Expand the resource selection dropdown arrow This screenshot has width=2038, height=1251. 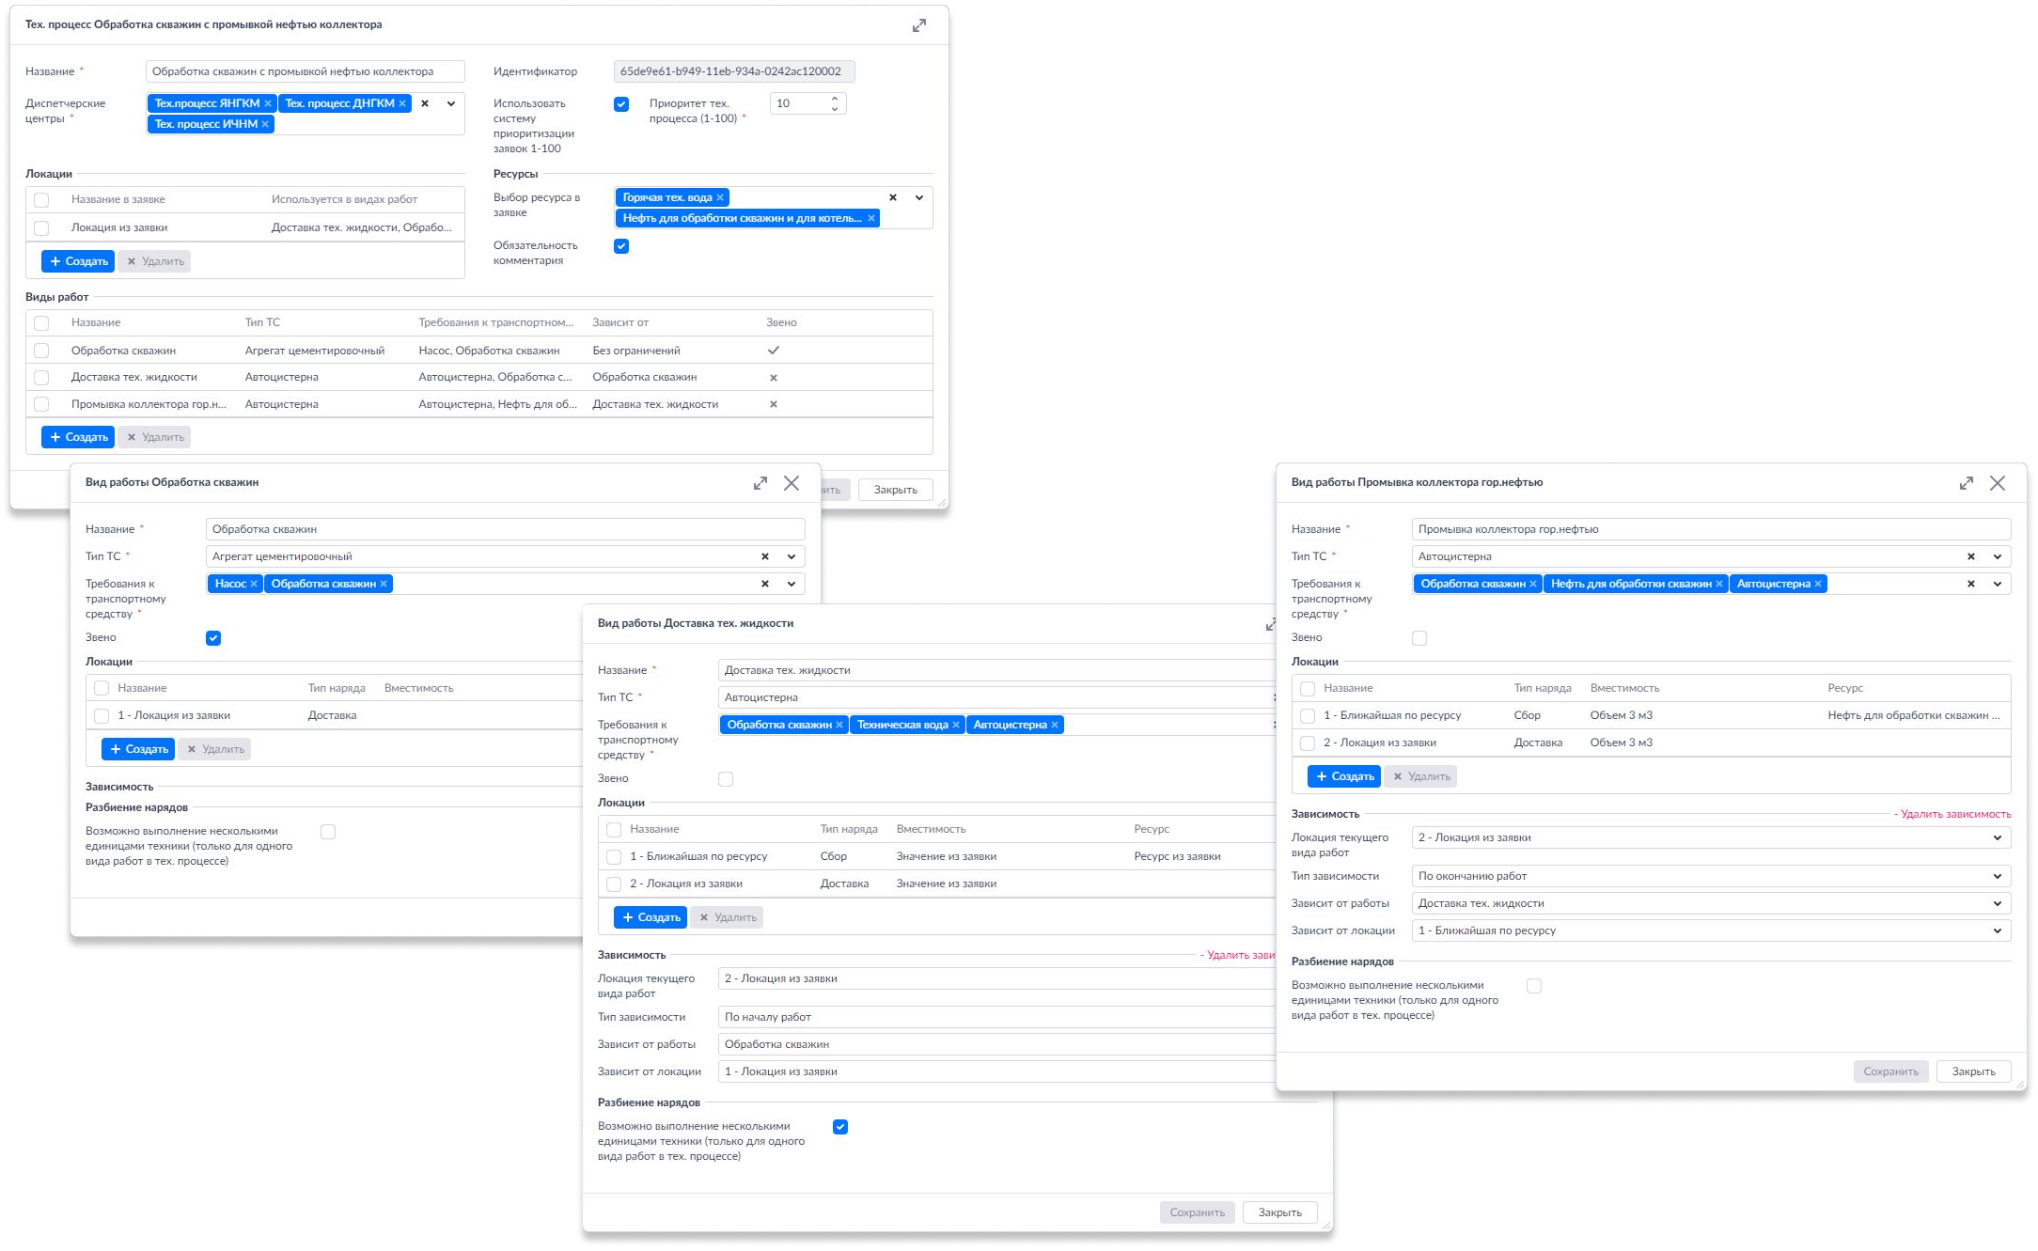(918, 197)
